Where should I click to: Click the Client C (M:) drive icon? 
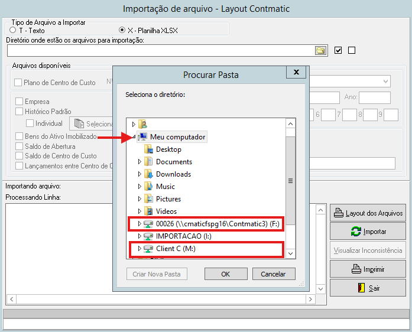(x=148, y=249)
